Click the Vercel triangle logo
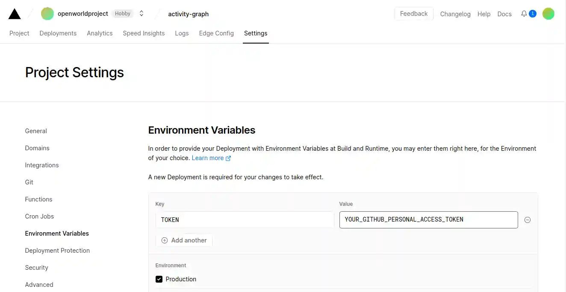Screen dimensions: 566x292 point(15,14)
